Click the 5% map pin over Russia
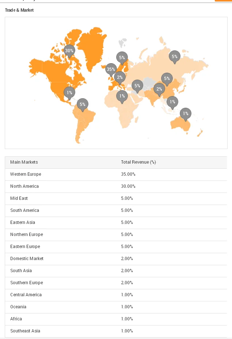The height and width of the screenshot is (339, 232). click(175, 56)
